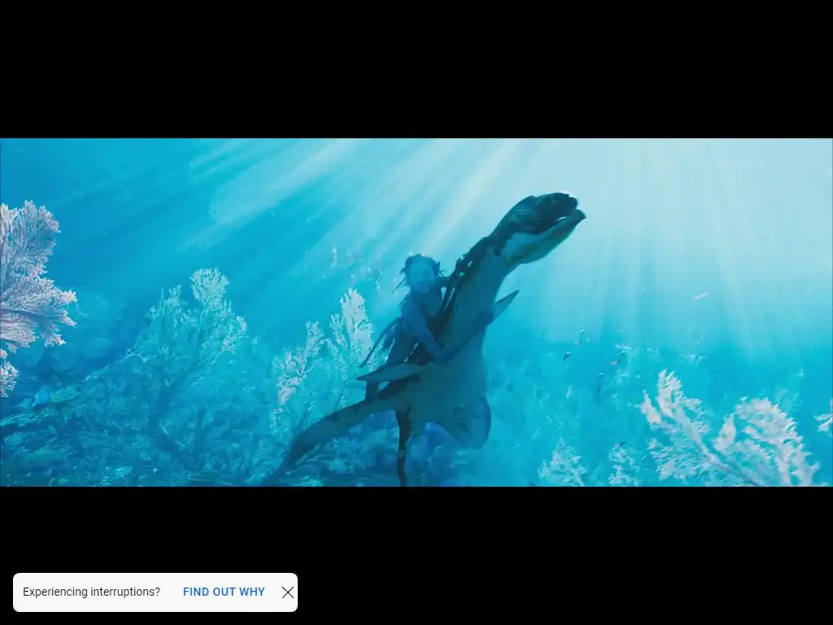Click the underwater video frame to pause
The width and height of the screenshot is (833, 625).
(x=416, y=312)
